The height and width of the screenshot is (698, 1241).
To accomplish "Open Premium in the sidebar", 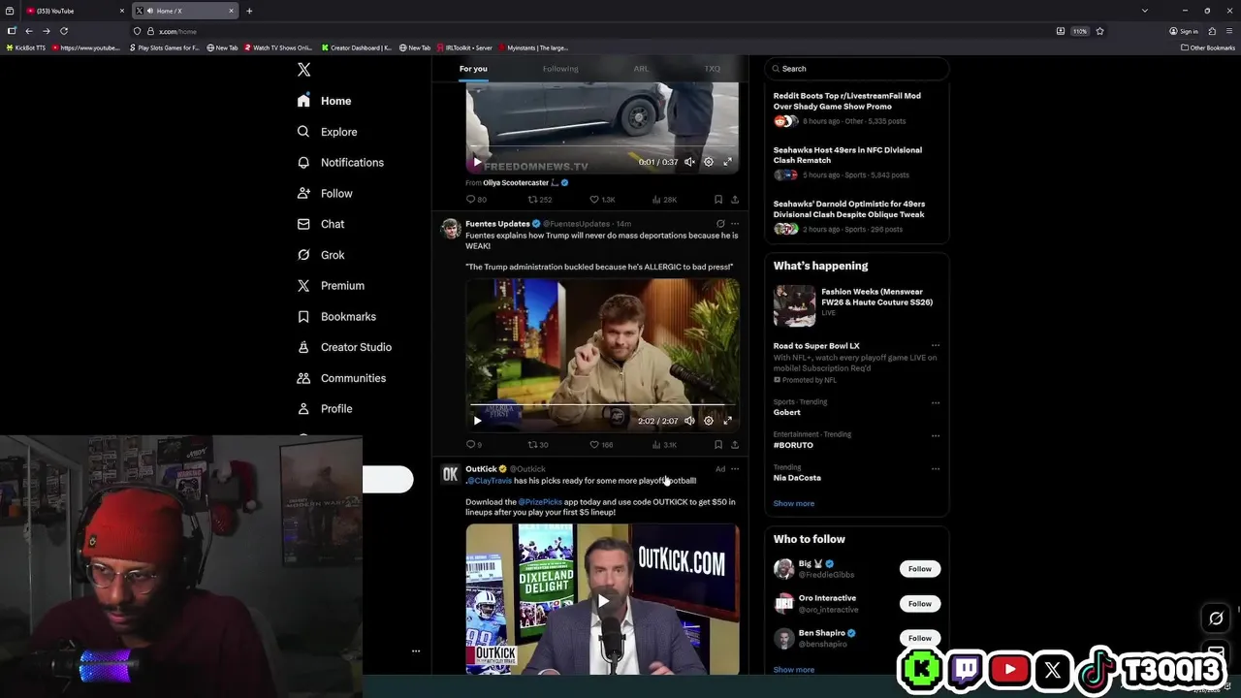I will coord(331,286).
